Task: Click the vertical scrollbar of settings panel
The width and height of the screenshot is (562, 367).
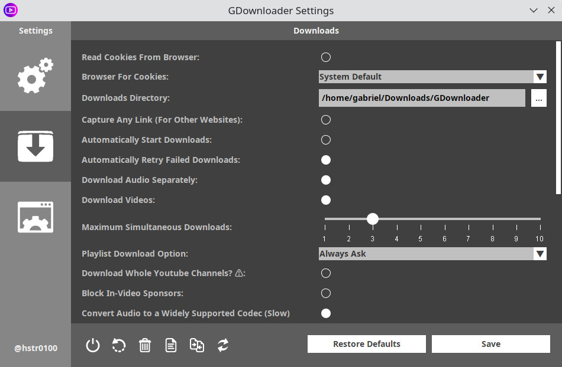Action: (558, 118)
